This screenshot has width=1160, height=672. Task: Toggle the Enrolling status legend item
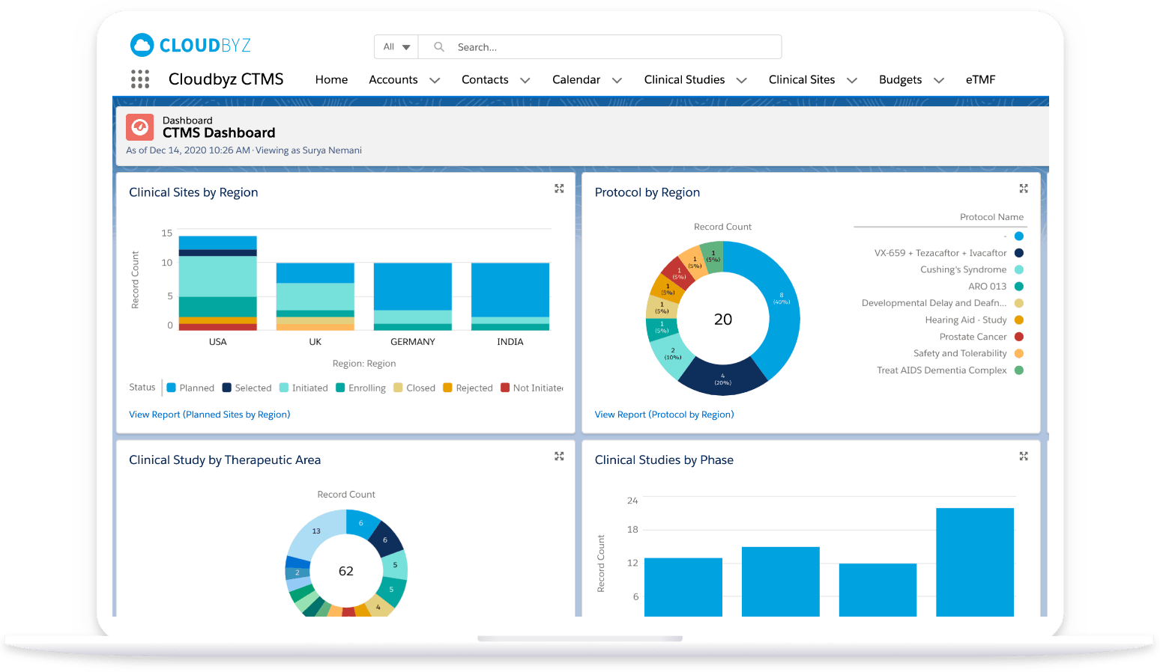[x=360, y=388]
